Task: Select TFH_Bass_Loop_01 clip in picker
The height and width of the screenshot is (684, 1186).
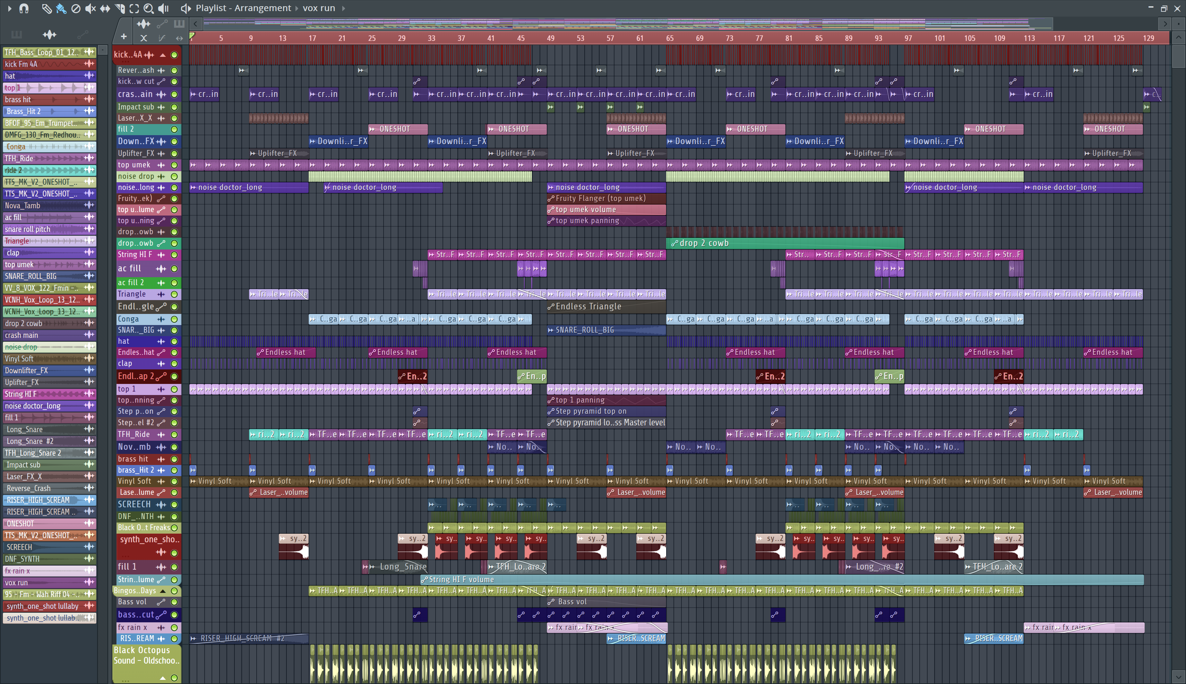Action: pos(49,52)
